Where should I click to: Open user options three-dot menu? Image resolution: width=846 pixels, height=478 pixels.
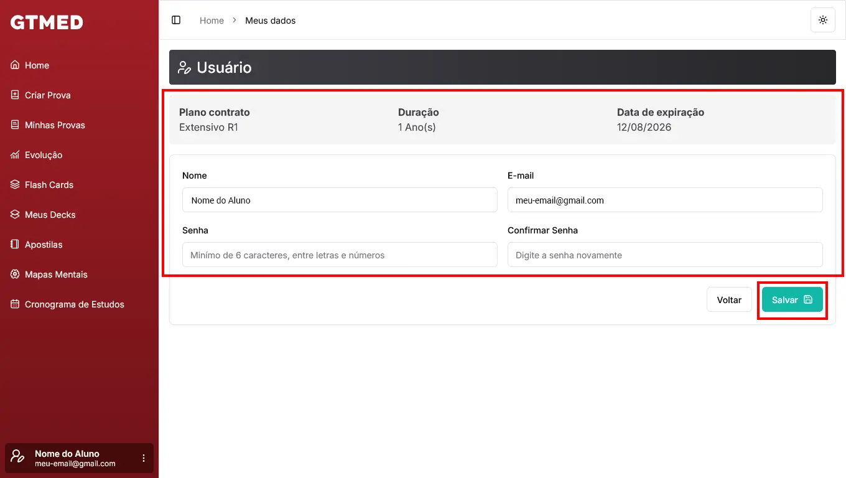[x=144, y=458]
